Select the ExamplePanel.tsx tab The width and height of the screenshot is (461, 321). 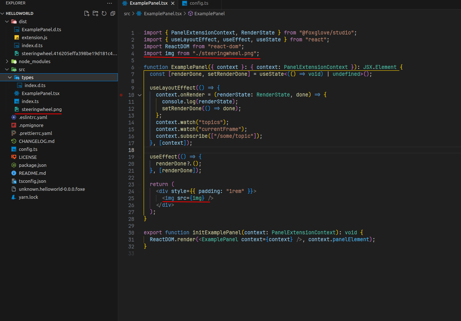point(148,3)
